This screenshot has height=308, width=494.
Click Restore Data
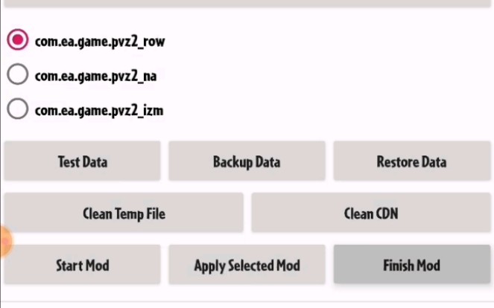pos(412,161)
